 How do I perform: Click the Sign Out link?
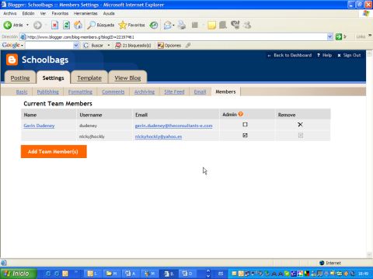click(x=349, y=55)
